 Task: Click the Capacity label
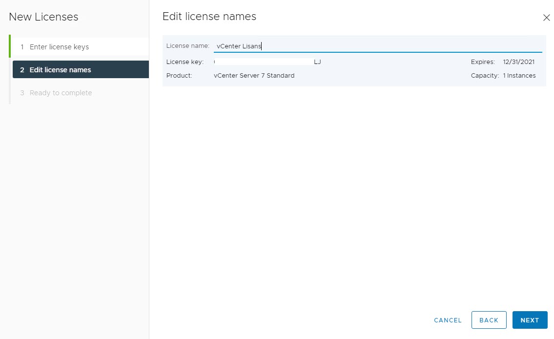point(485,76)
